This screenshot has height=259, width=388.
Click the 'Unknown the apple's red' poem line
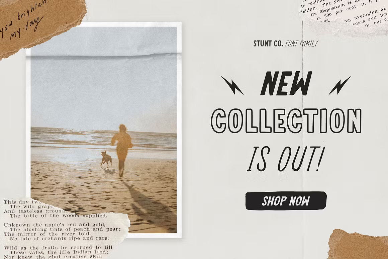[x=55, y=225]
